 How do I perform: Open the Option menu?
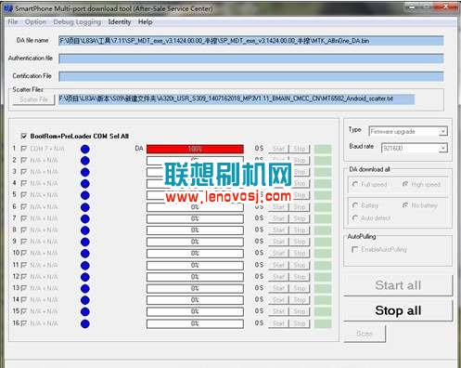pos(35,22)
